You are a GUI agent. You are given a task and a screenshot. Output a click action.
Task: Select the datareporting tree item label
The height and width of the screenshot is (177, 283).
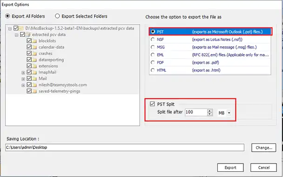pos(51,60)
